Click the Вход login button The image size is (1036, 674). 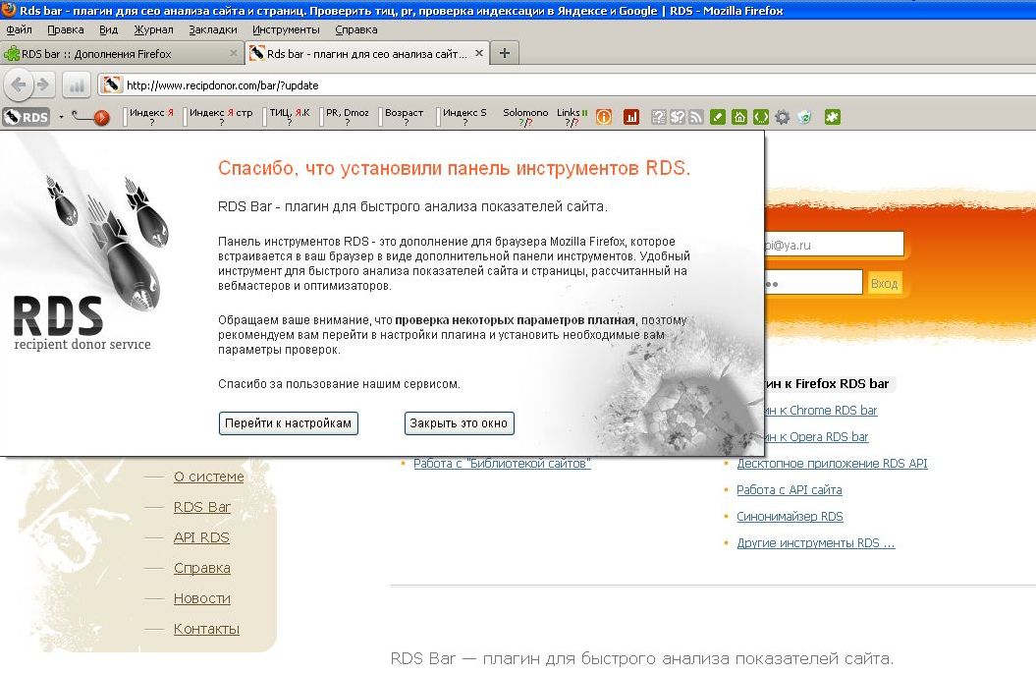click(x=884, y=284)
